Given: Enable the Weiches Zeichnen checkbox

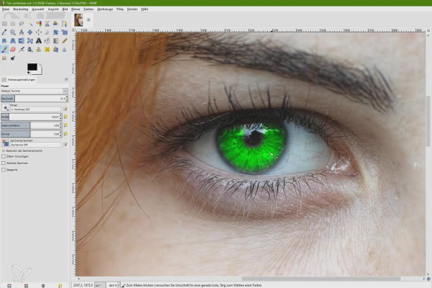Looking at the screenshot, I should [x=4, y=163].
